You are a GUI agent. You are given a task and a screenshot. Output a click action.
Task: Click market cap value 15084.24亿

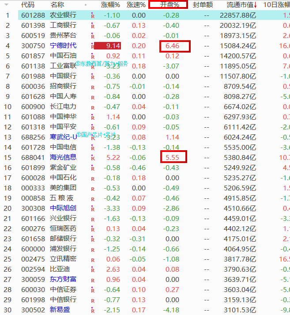click(x=238, y=46)
